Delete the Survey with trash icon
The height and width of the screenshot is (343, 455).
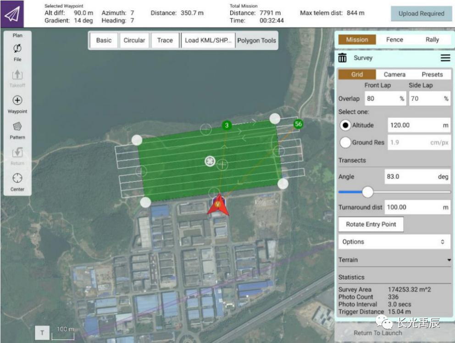coord(343,58)
